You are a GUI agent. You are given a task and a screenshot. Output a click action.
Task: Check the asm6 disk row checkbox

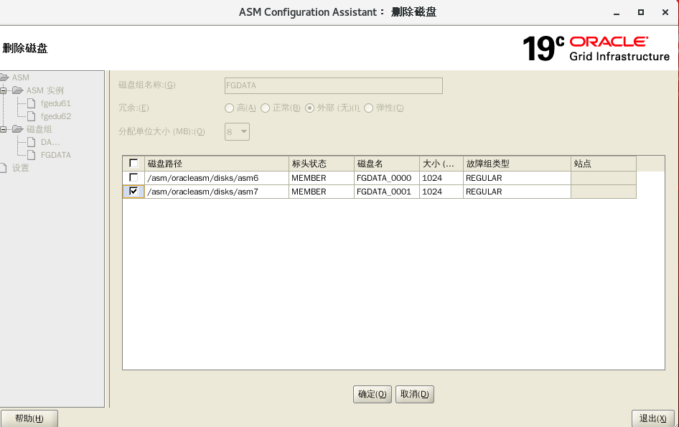[134, 177]
